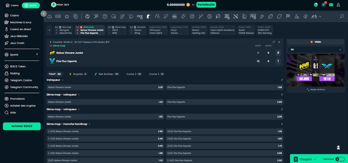Switch to Sports mode toggle
Image resolution: width=348 pixels, height=163 pixels.
pyautogui.click(x=31, y=5)
